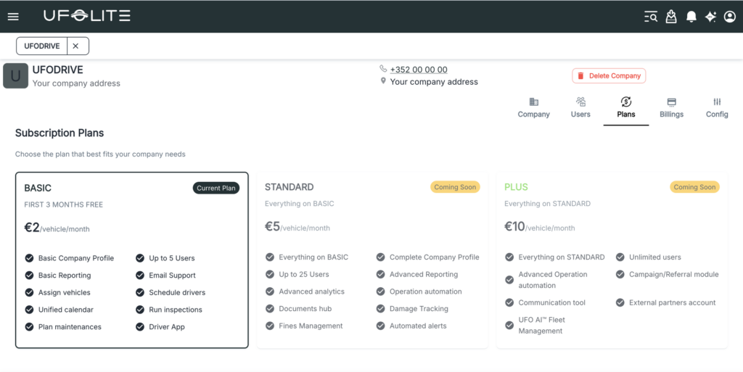This screenshot has width=743, height=372.
Task: Select the UFODRIVE chip label
Action: (x=42, y=46)
